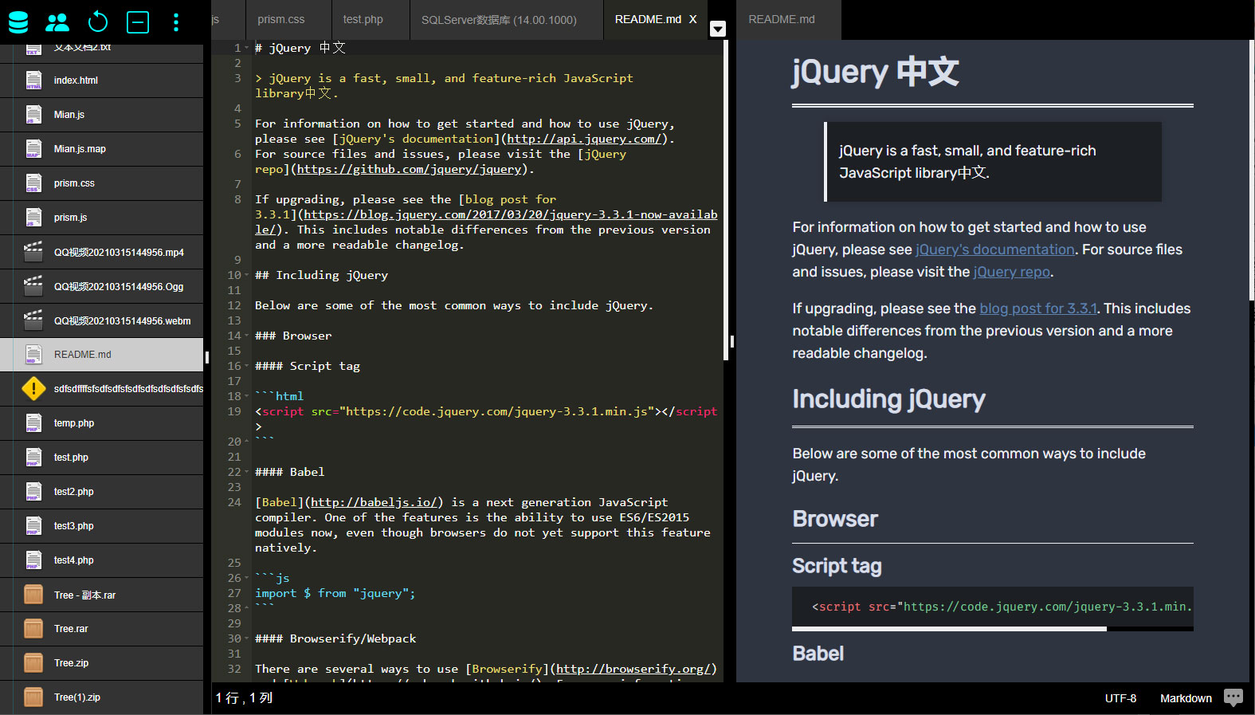
Task: Select the Mian.js.map file icon
Action: (33, 149)
